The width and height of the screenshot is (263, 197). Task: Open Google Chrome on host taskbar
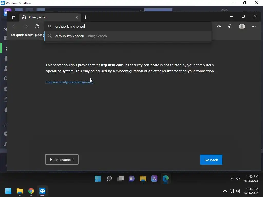click(31, 191)
